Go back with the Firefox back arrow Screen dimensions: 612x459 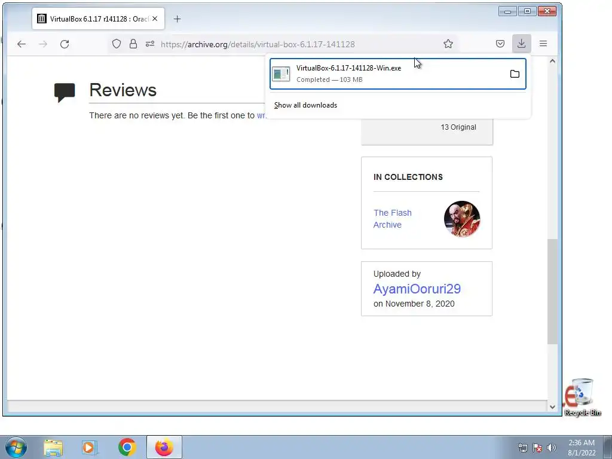22,44
